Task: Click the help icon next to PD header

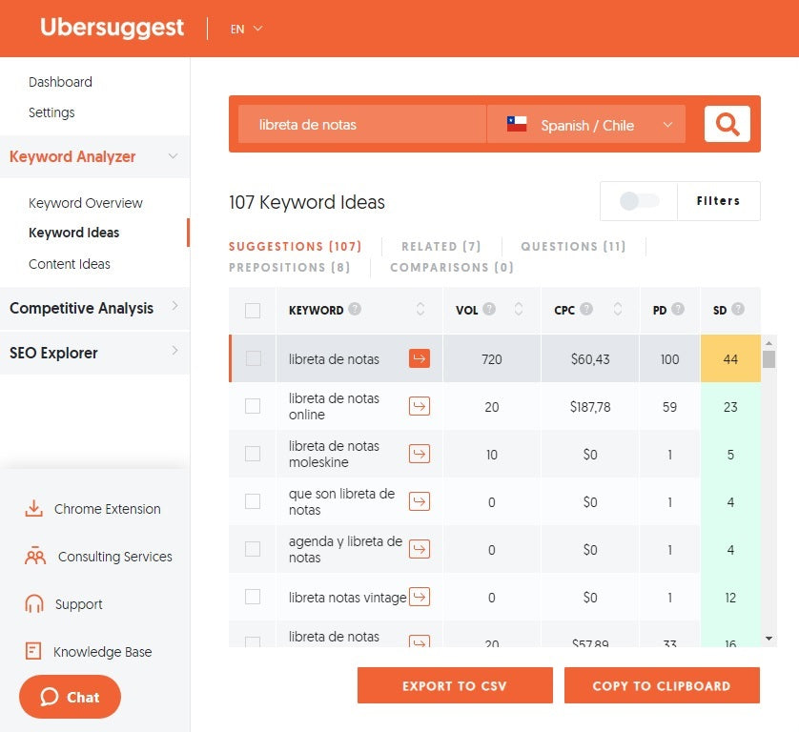Action: [x=678, y=309]
